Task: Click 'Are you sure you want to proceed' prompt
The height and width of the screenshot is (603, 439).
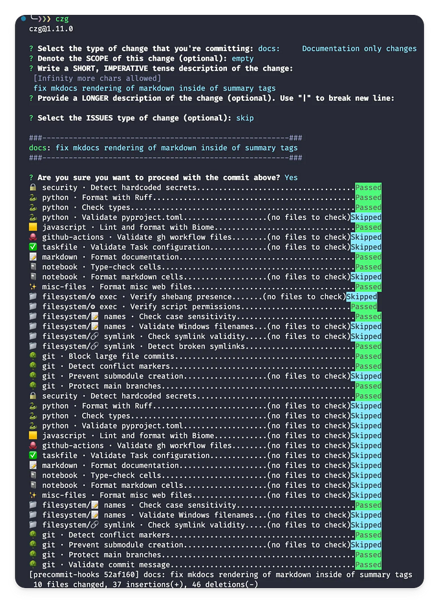Action: coord(159,177)
